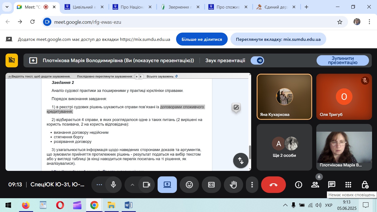
Task: Open Windows notification center
Action: pyautogui.click(x=366, y=205)
